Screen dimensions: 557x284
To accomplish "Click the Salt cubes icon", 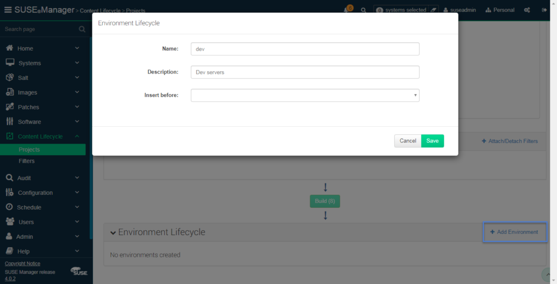I will point(10,77).
